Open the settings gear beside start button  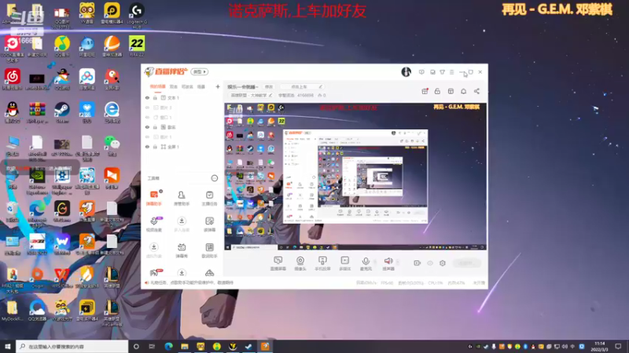(x=443, y=263)
